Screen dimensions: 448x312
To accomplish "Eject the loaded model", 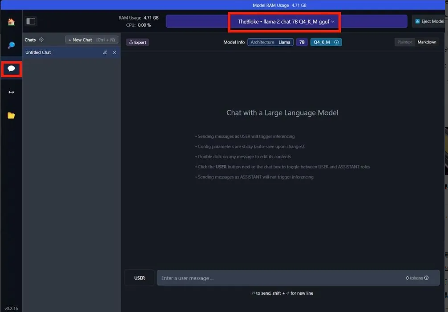I will coord(429,21).
